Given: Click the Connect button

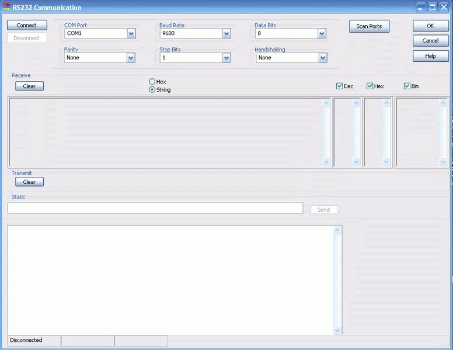Looking at the screenshot, I should [x=27, y=26].
